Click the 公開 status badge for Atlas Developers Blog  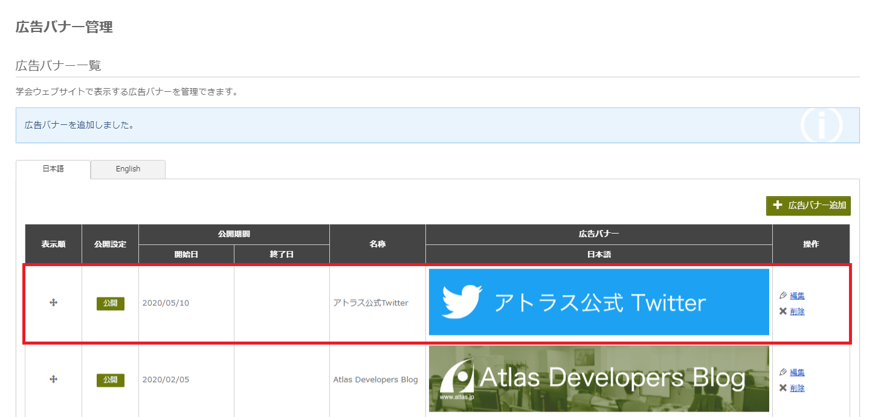[x=111, y=380]
